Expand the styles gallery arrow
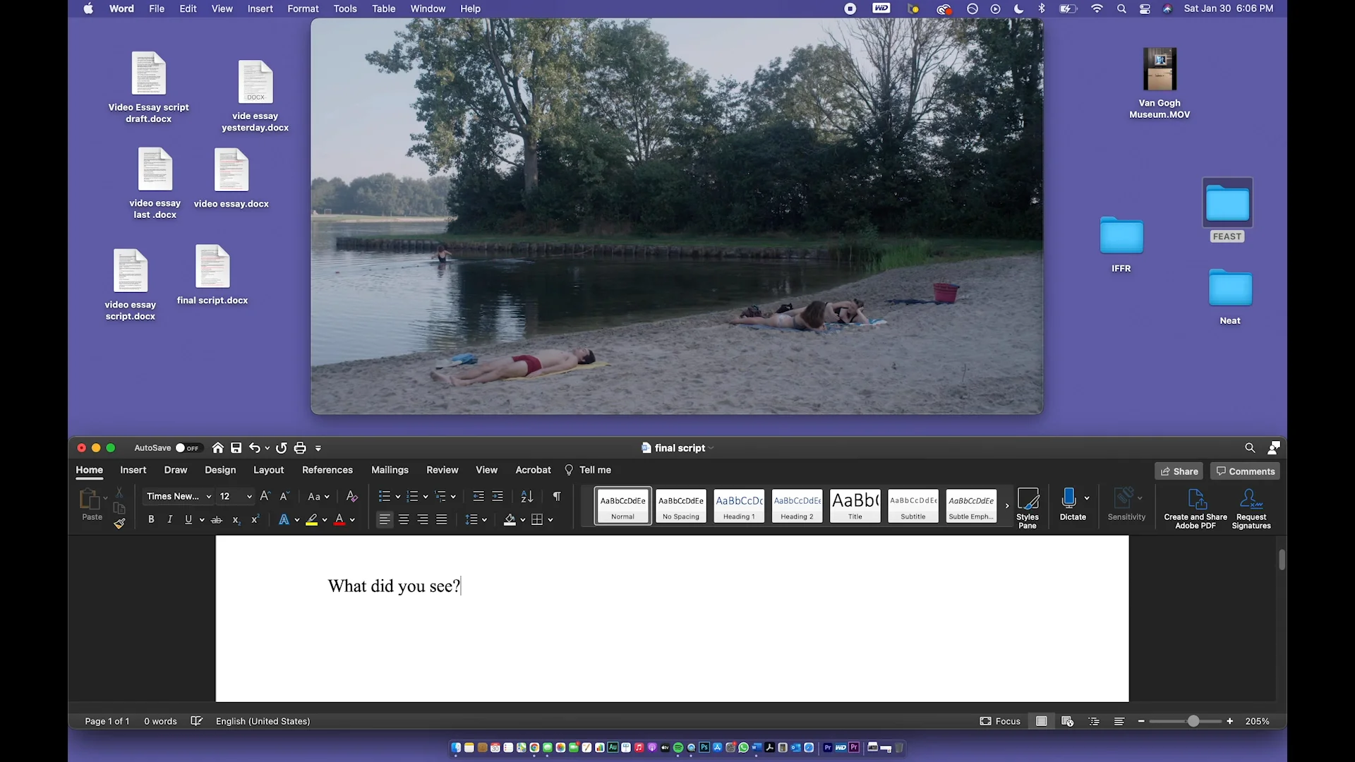Screen dimensions: 1355x762 click(x=1007, y=506)
